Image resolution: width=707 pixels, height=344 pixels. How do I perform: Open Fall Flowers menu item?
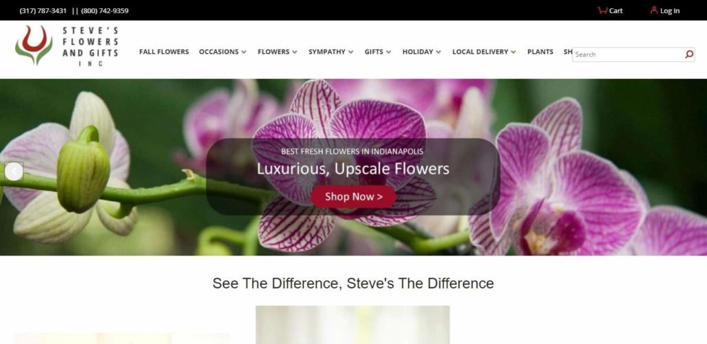coord(164,52)
